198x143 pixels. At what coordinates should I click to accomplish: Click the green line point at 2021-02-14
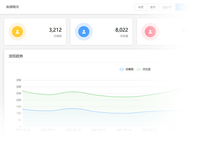124,97
